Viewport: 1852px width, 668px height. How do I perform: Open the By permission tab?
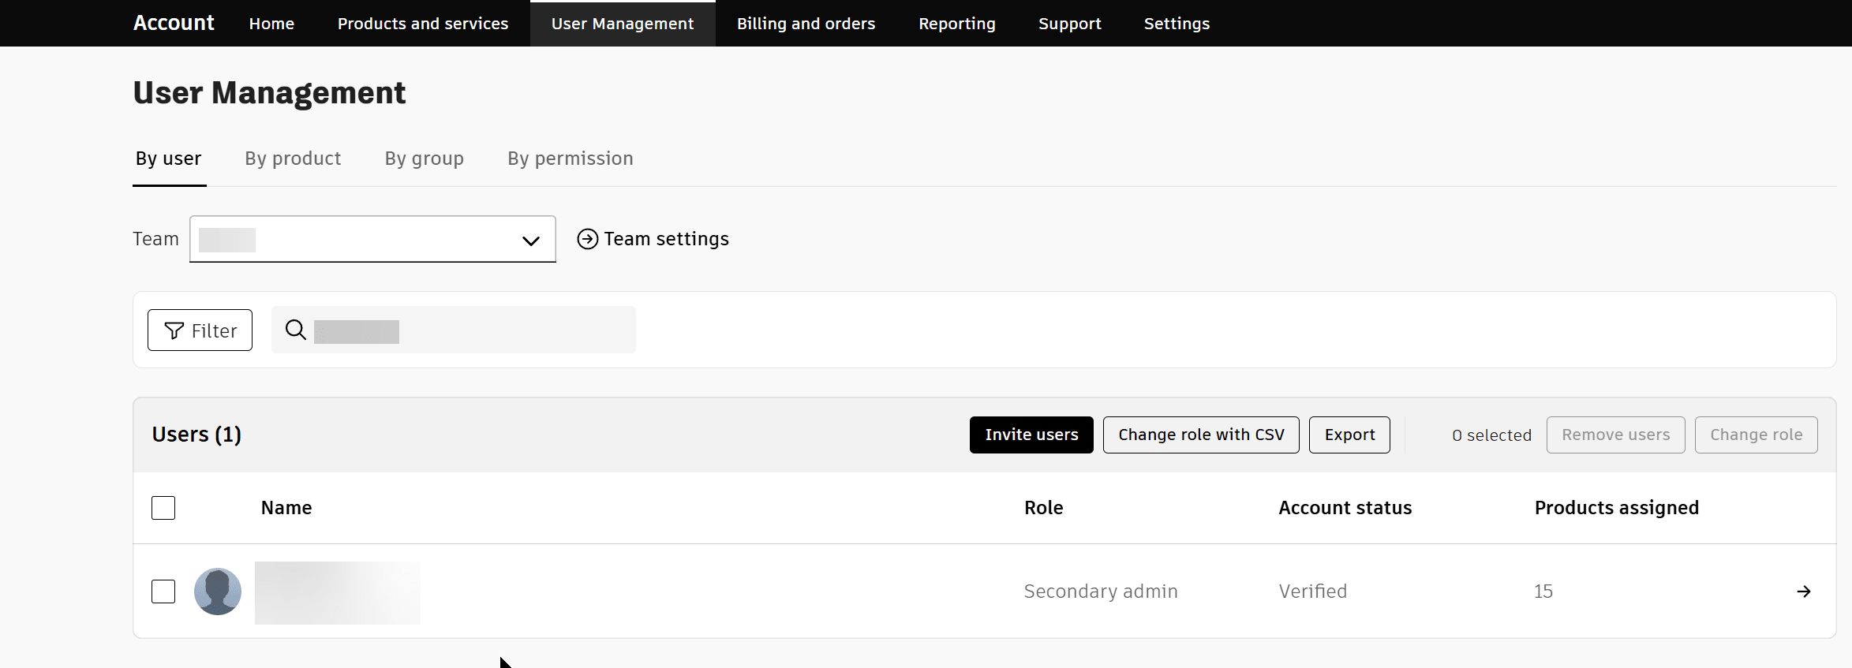[x=570, y=159]
